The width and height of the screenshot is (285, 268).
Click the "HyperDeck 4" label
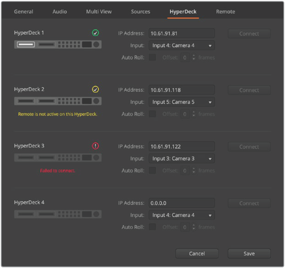pyautogui.click(x=29, y=202)
